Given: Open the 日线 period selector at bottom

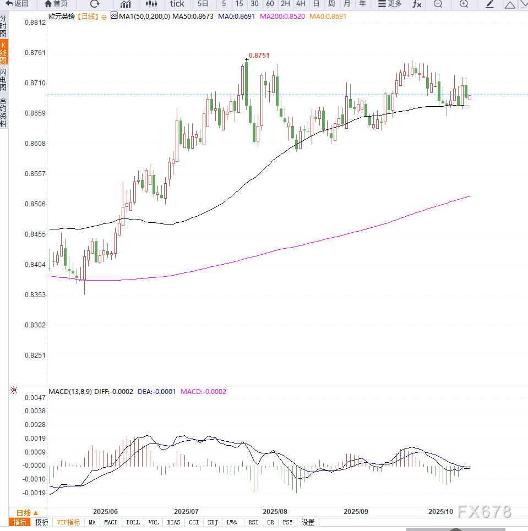Looking at the screenshot, I should [x=27, y=513].
